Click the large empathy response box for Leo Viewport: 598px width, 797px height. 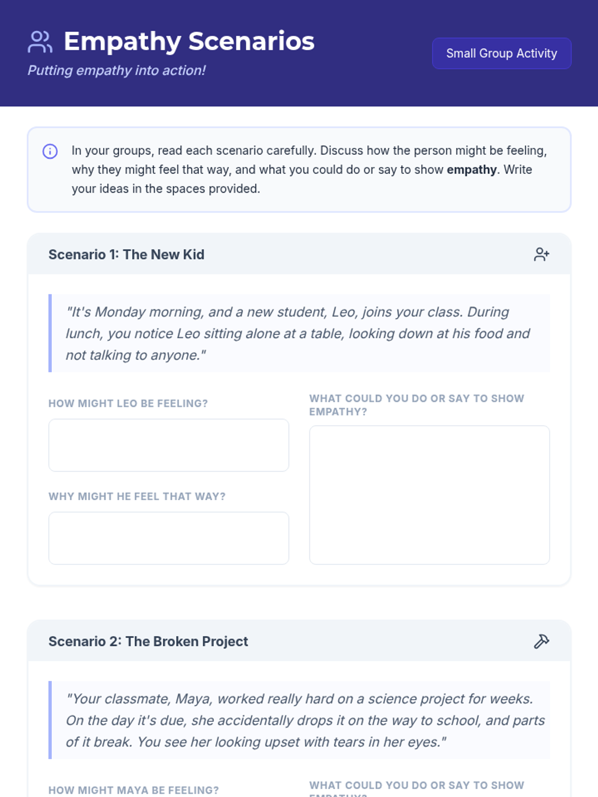click(x=429, y=495)
